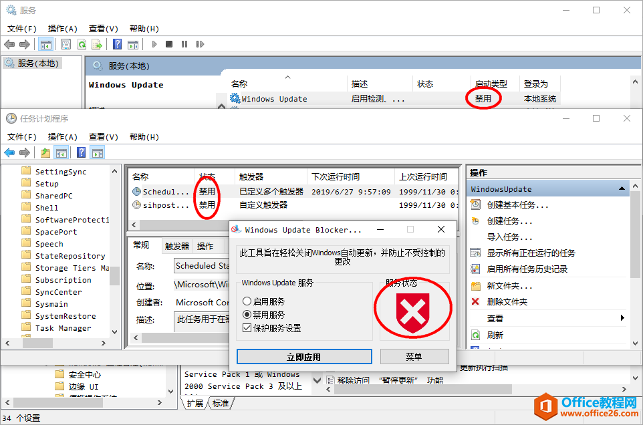
Task: Toggle console tree icon in Services toolbar
Action: [46, 44]
